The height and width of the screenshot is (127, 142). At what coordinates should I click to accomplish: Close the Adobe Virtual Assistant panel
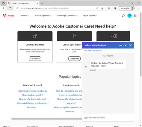click(130, 45)
